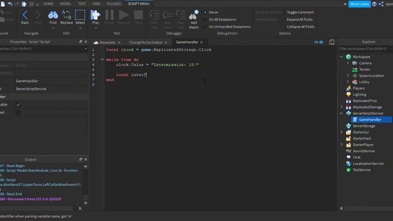Click Collapse All Folds action
The image size is (393, 221).
[300, 26]
